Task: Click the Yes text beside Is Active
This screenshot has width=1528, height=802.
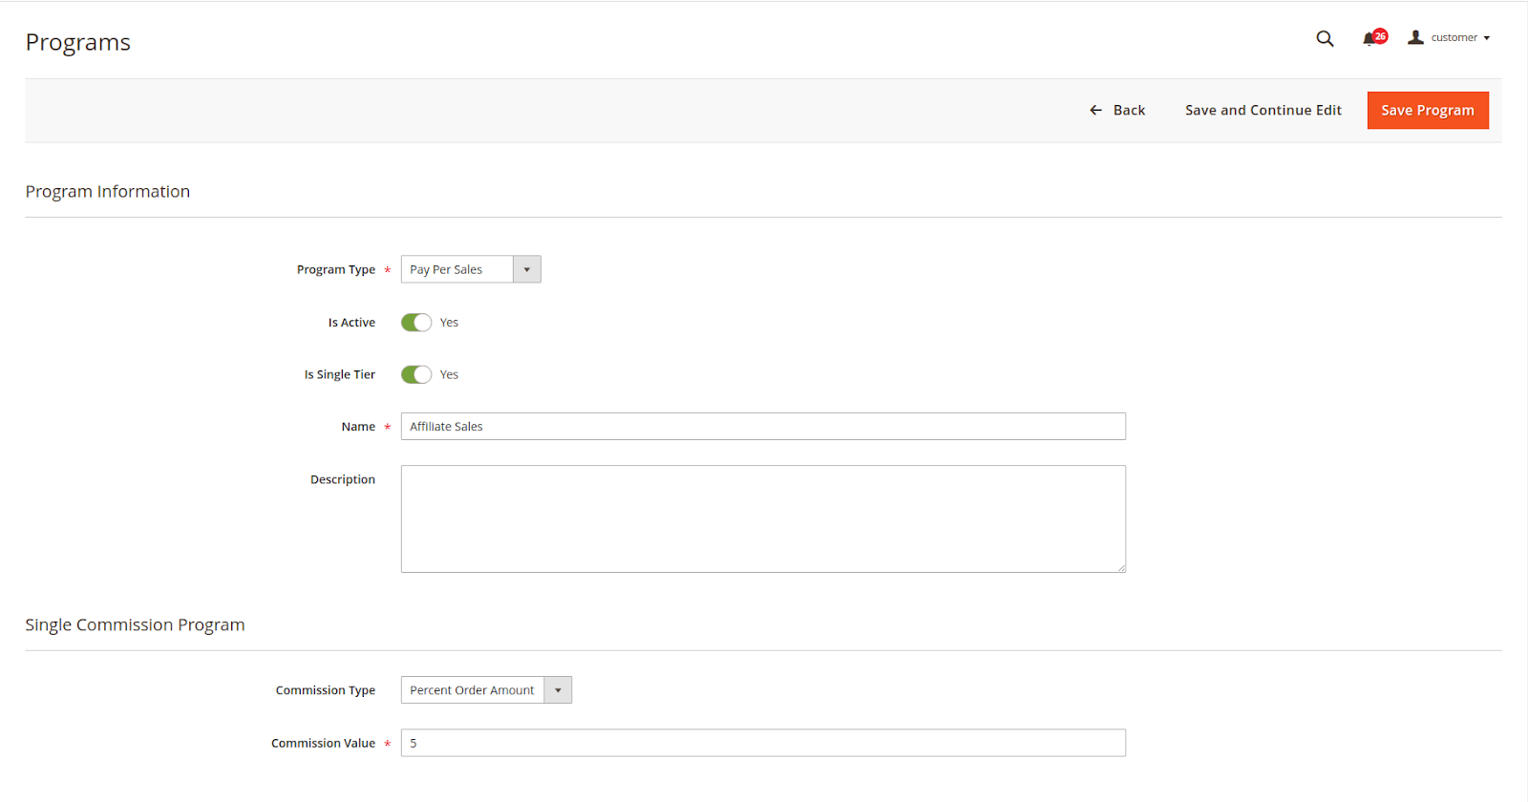Action: click(449, 323)
